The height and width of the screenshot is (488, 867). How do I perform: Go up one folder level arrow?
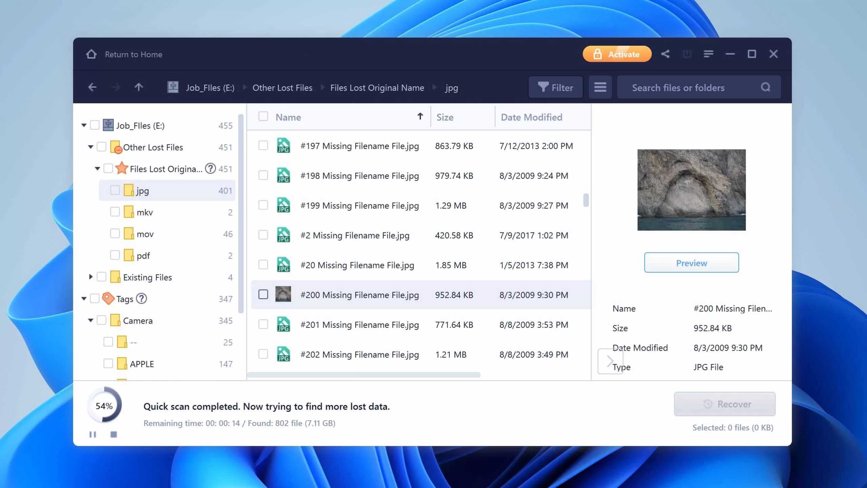(x=139, y=87)
